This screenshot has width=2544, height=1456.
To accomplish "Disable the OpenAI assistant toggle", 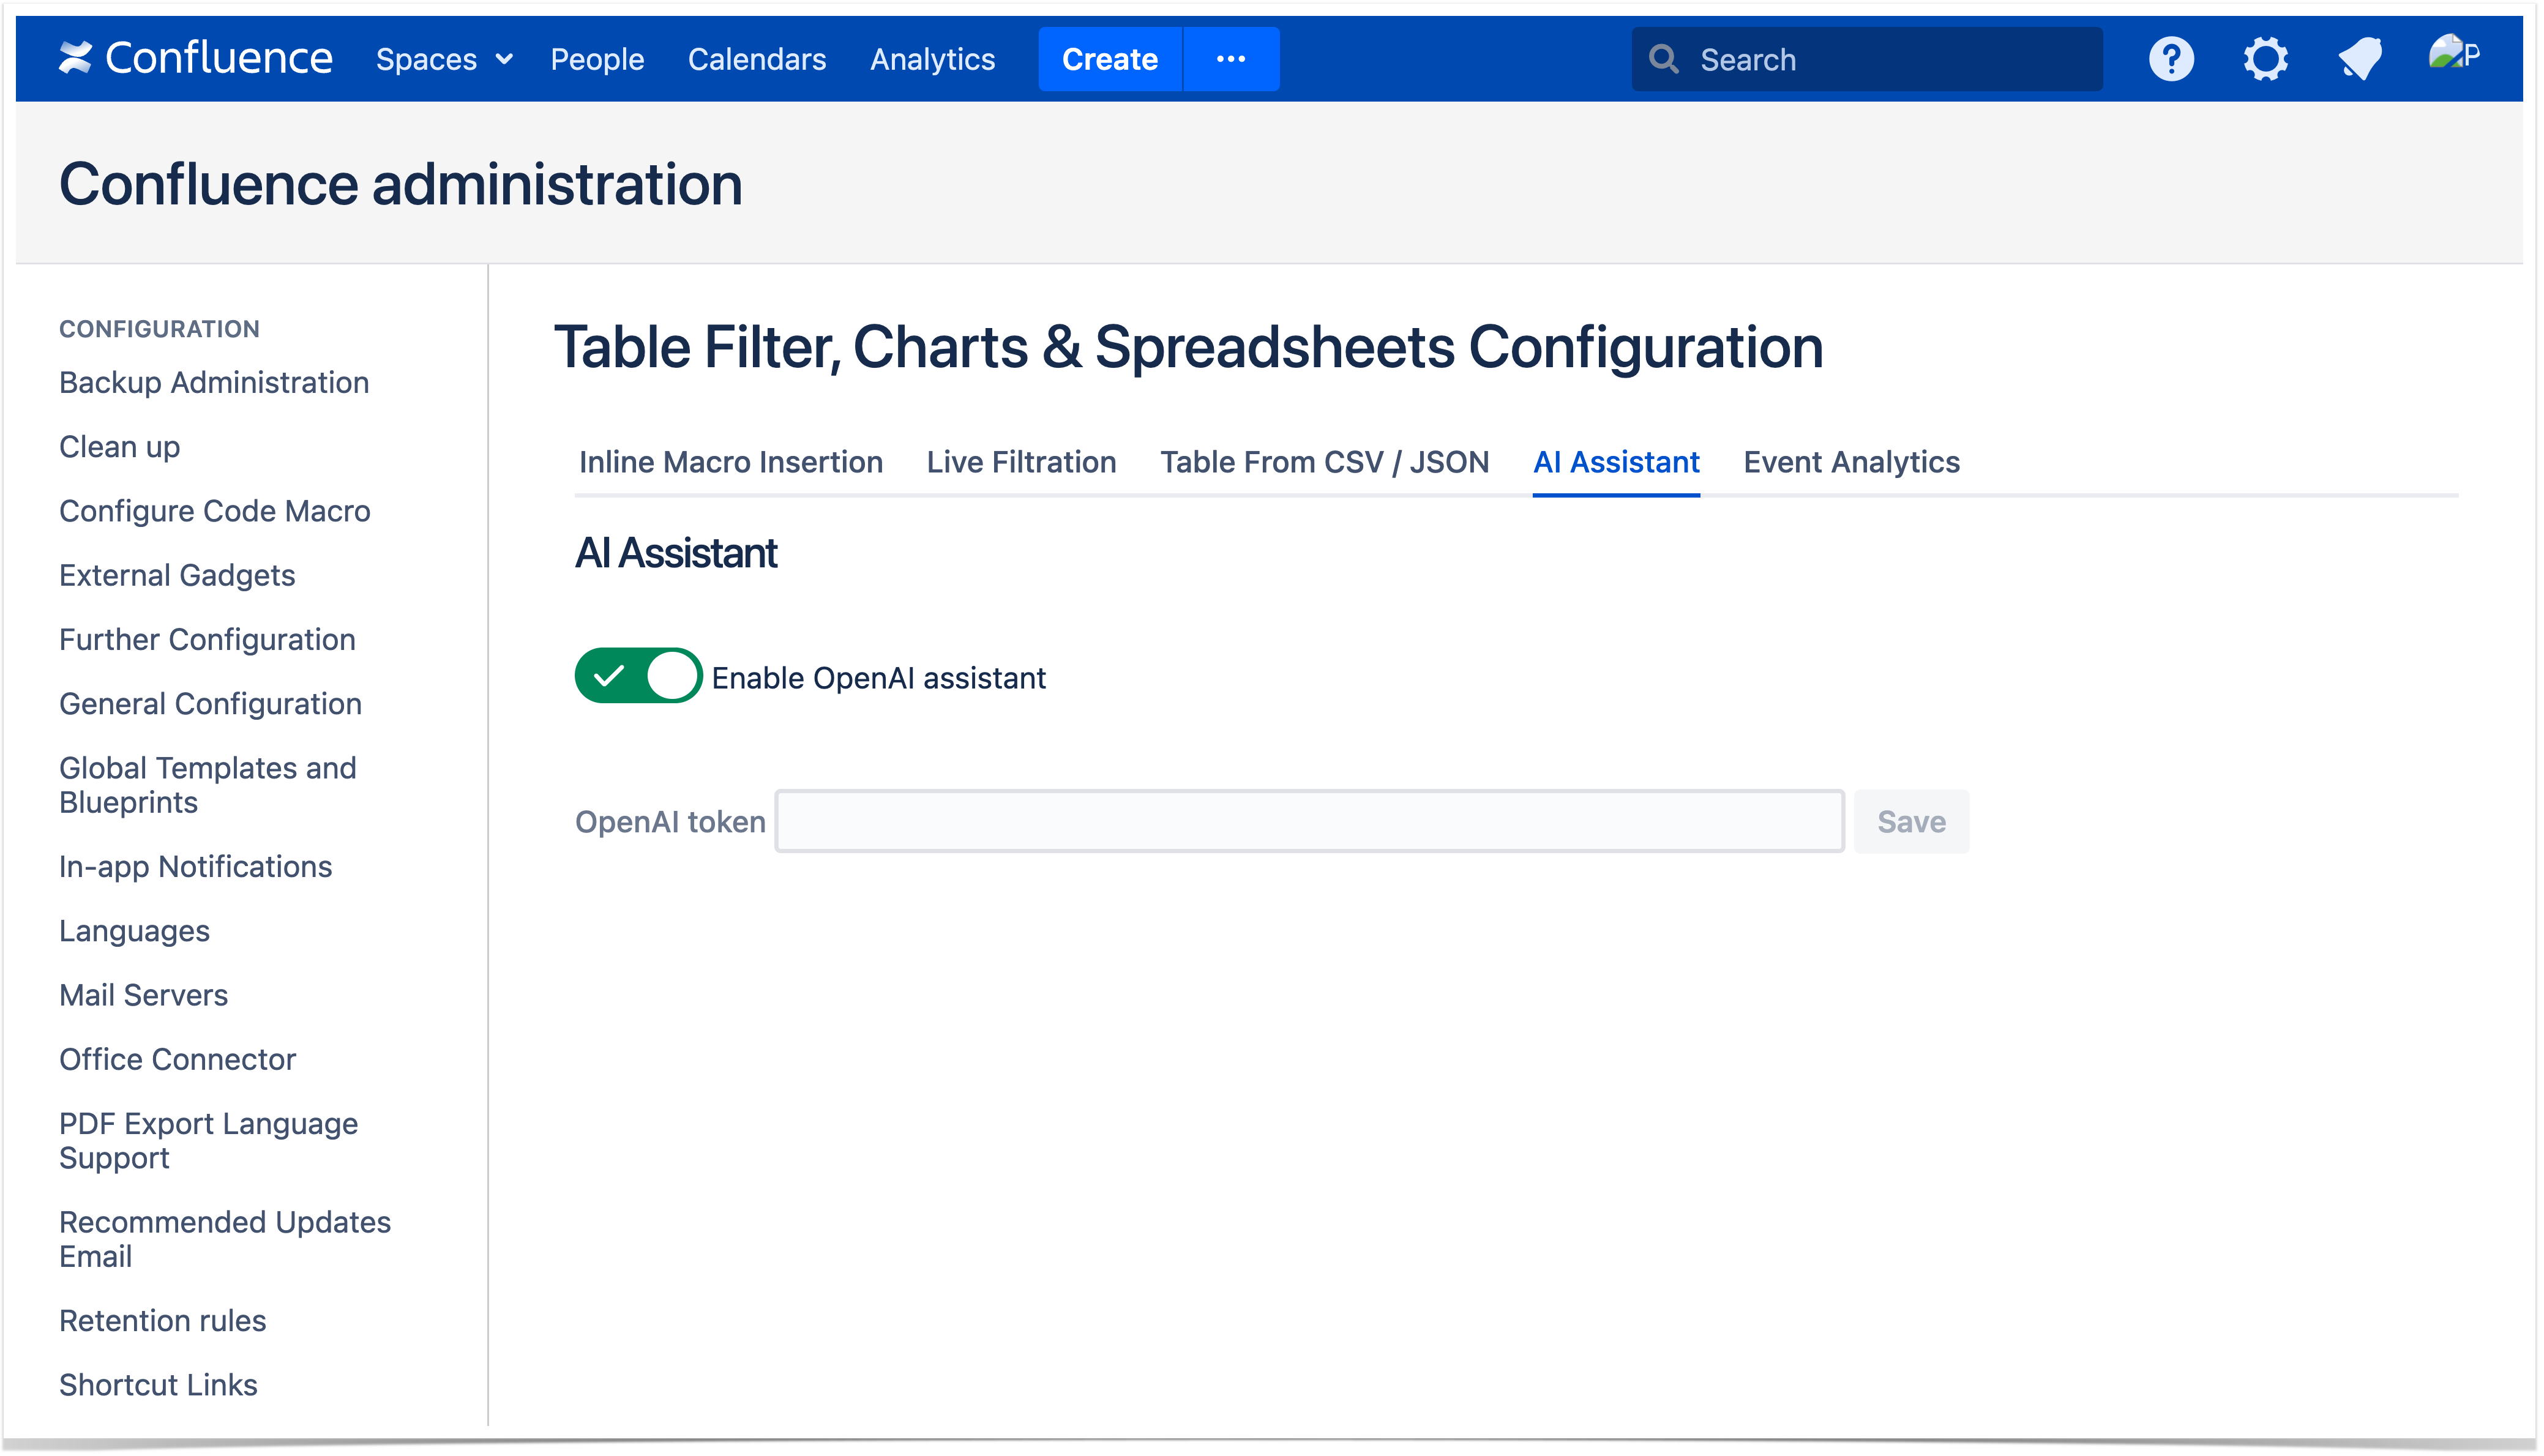I will 638,676.
